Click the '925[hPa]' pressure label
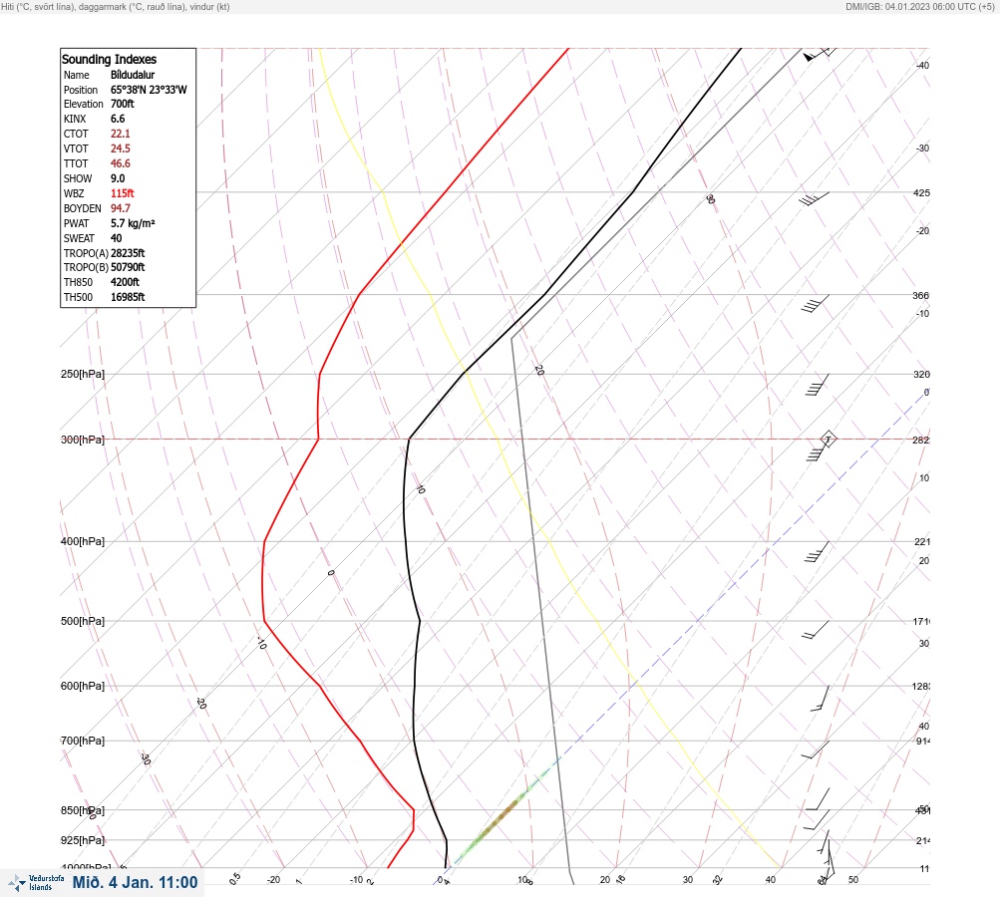Image resolution: width=1000 pixels, height=897 pixels. coord(83,840)
